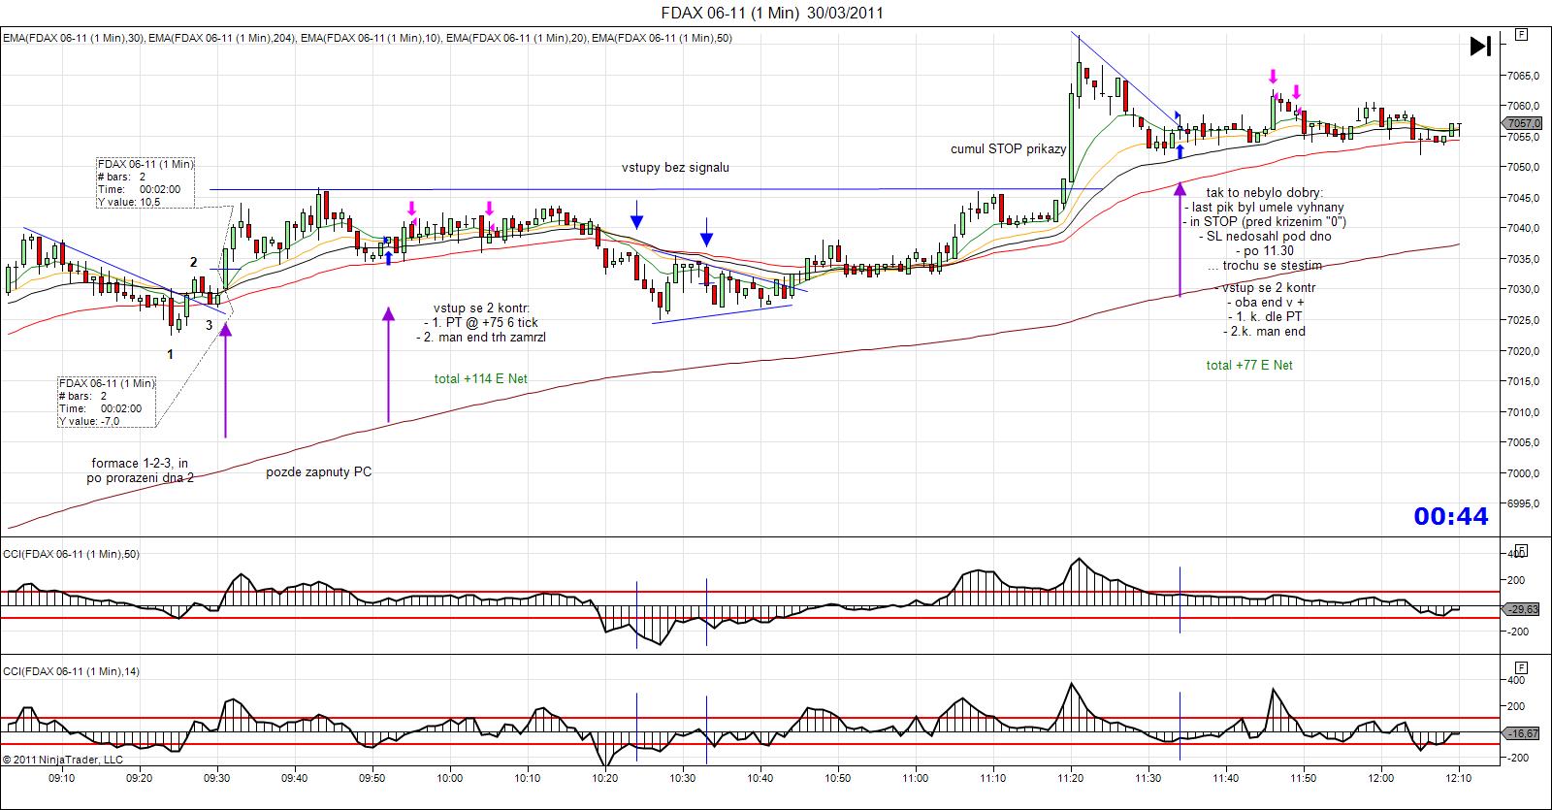This screenshot has width=1552, height=810.
Task: Click the '- 1. k. dle PT' line
Action: pos(1265,317)
